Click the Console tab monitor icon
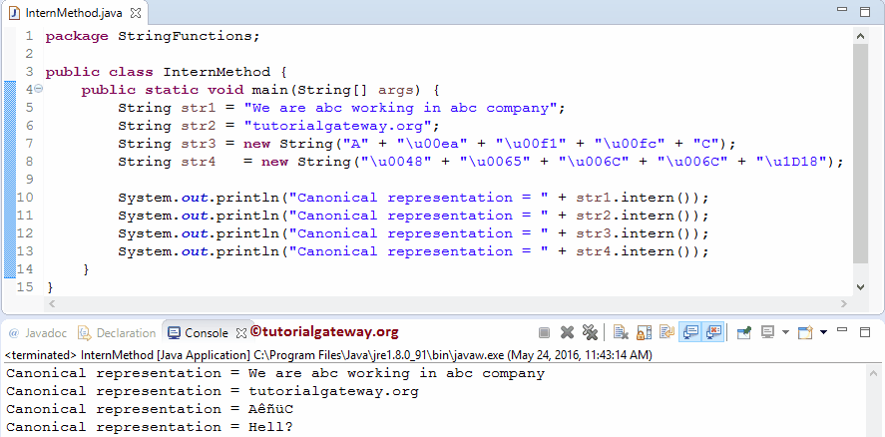The width and height of the screenshot is (885, 437). coord(175,333)
